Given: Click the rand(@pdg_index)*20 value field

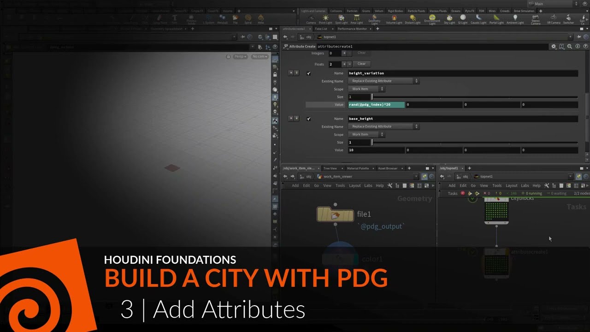Looking at the screenshot, I should [377, 105].
